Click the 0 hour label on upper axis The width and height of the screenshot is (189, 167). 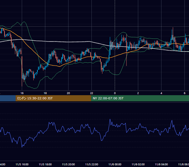pos(115,93)
